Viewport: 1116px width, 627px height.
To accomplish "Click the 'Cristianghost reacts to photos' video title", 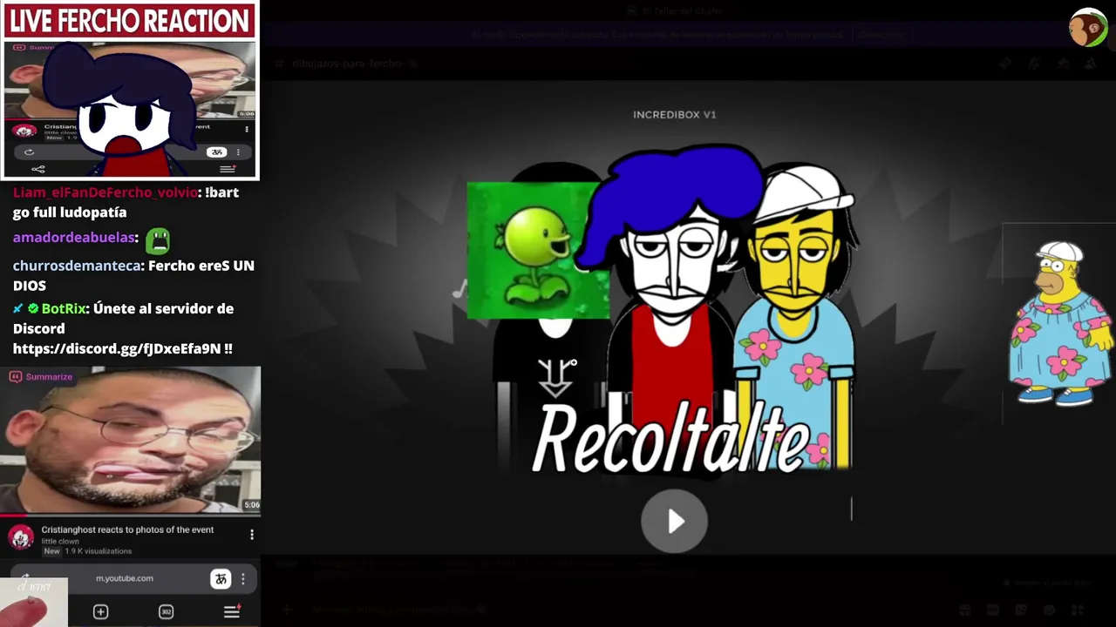I will pyautogui.click(x=127, y=529).
